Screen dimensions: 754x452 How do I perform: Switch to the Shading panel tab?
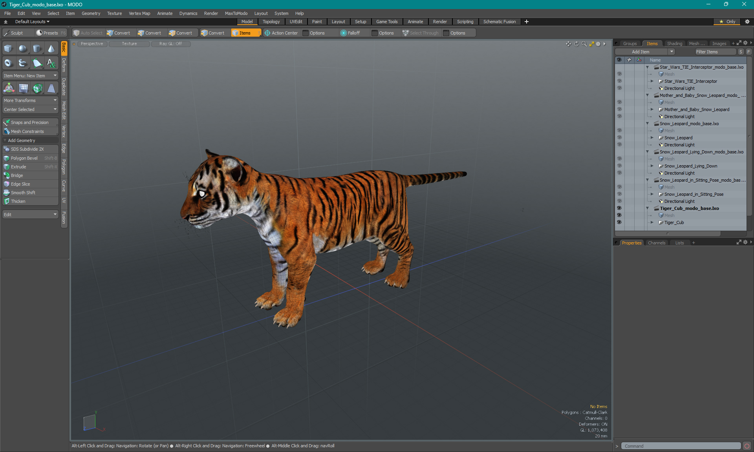point(674,44)
